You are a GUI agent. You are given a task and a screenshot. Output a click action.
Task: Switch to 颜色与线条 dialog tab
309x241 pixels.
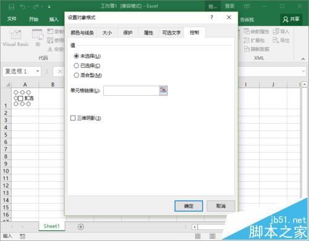(82, 33)
